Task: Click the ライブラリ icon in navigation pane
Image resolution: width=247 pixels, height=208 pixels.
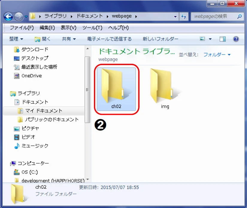Action: 13,94
